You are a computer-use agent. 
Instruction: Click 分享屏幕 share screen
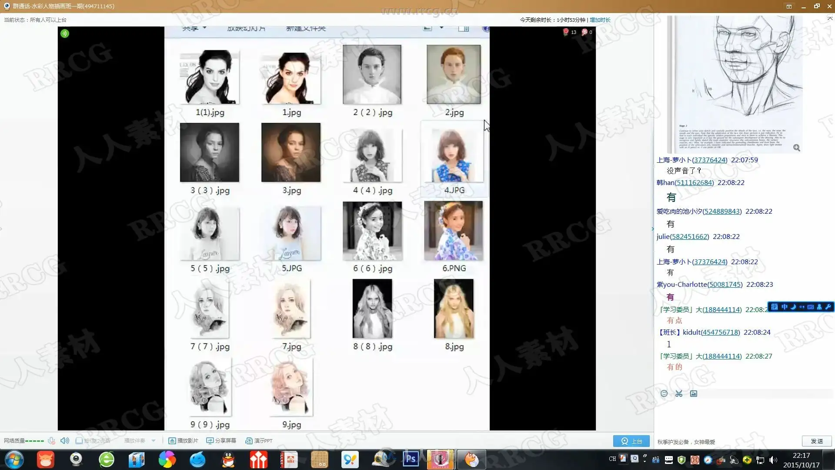pos(221,440)
